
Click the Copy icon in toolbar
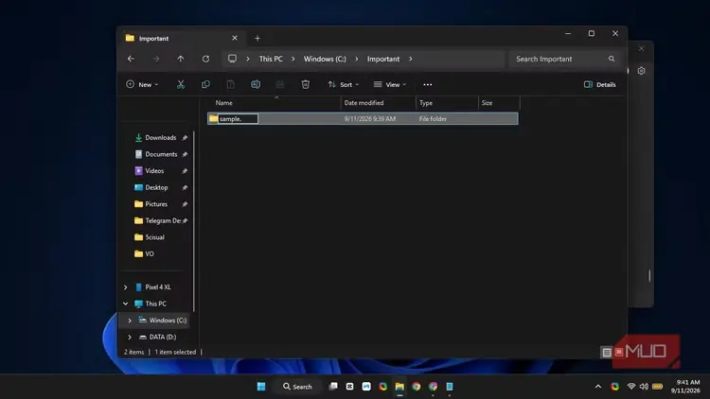(x=205, y=84)
